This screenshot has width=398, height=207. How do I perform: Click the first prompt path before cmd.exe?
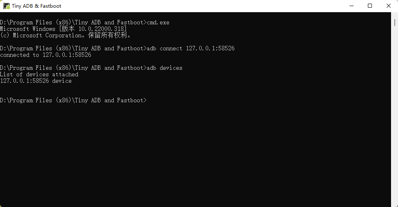pyautogui.click(x=73, y=23)
